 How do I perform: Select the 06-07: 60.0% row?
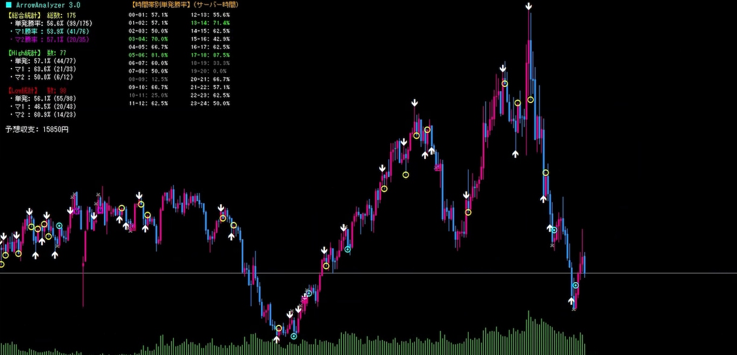149,63
